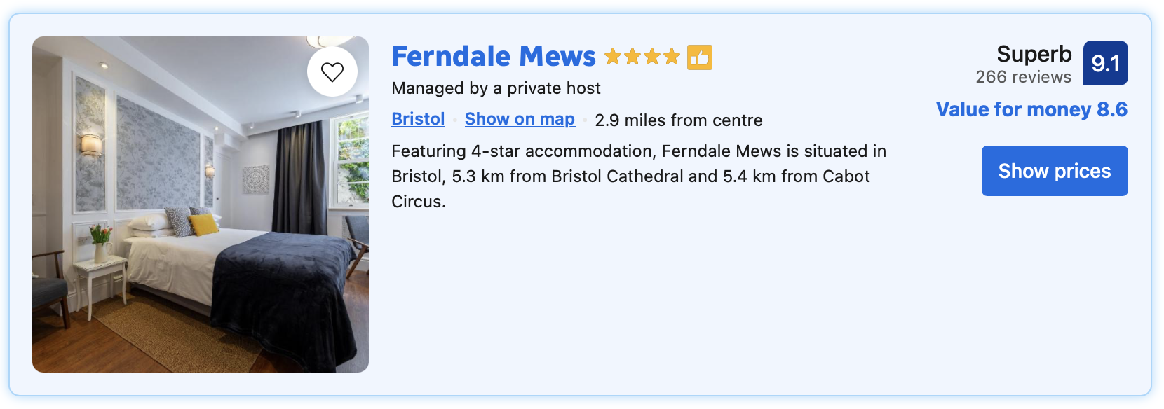Viewport: 1164px width, 409px height.
Task: Click the Value for money 8.6 score
Action: (x=1031, y=110)
